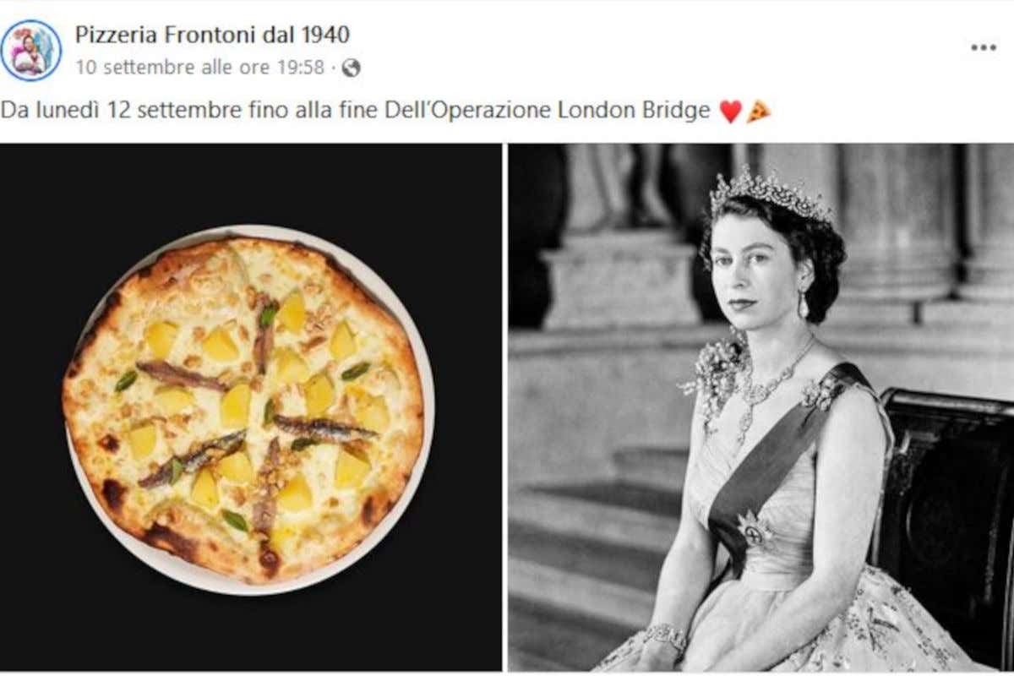Open the pizza photo attachment
Screen dimensions: 1014x676
[x=250, y=406]
